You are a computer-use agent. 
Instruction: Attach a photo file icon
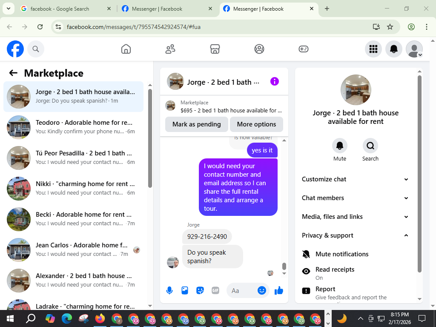click(185, 290)
